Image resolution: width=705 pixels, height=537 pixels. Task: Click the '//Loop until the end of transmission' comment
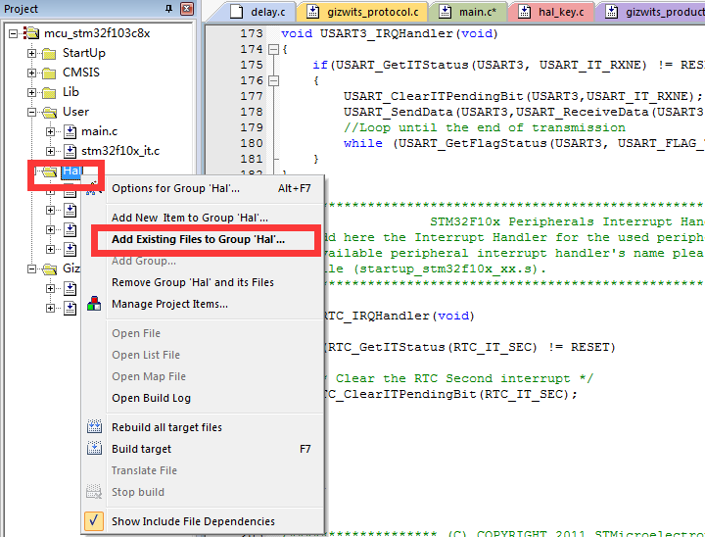[x=485, y=127]
